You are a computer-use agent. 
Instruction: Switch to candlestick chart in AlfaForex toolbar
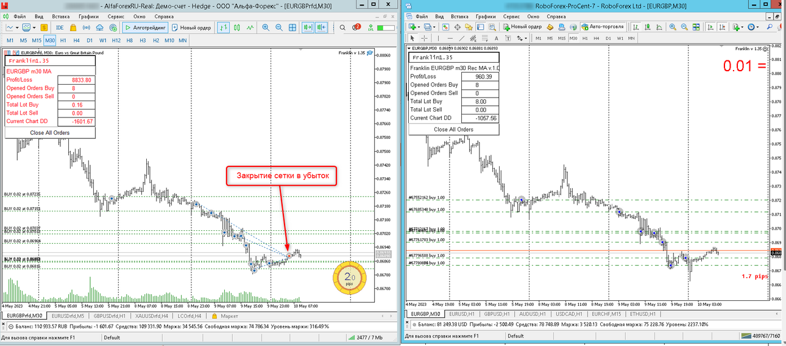pyautogui.click(x=236, y=27)
